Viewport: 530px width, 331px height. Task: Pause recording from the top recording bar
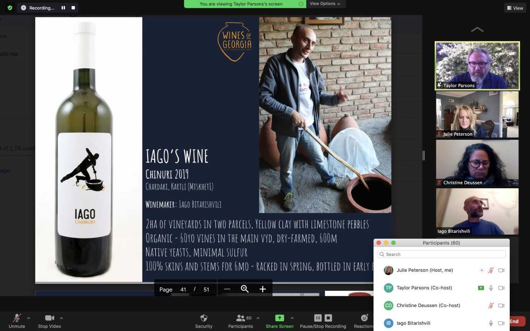click(x=63, y=8)
